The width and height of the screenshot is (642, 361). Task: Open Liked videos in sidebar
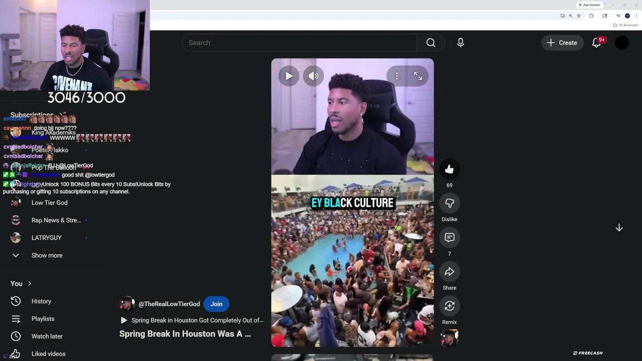click(49, 354)
